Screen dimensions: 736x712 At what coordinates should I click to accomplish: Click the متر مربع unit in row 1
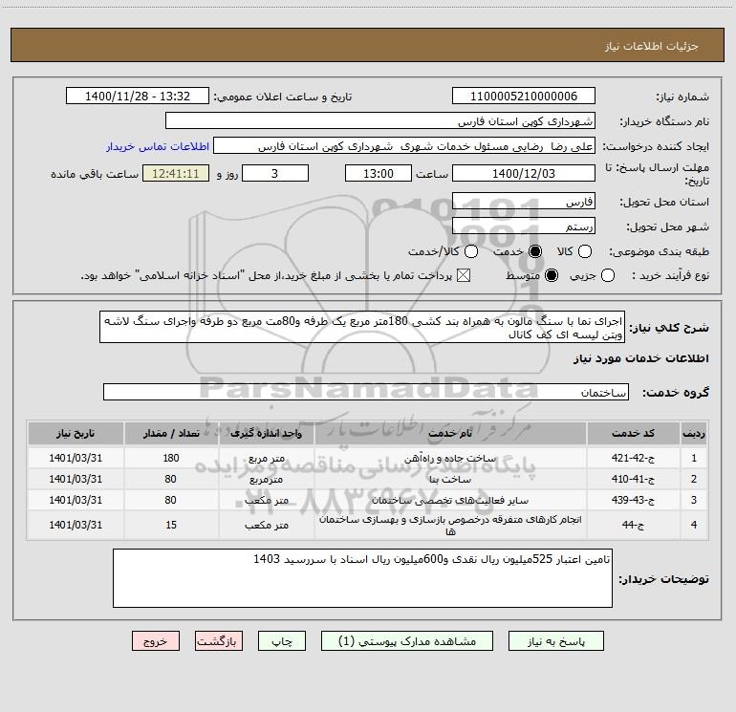click(266, 459)
